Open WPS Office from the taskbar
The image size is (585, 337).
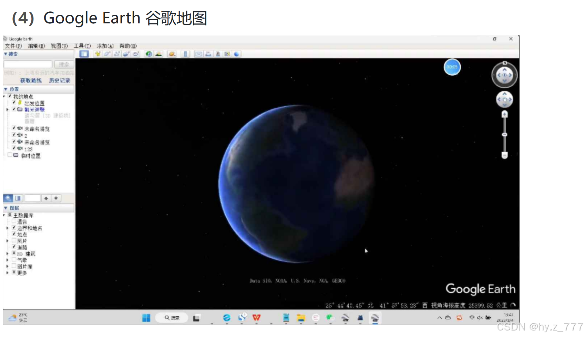coord(256,318)
